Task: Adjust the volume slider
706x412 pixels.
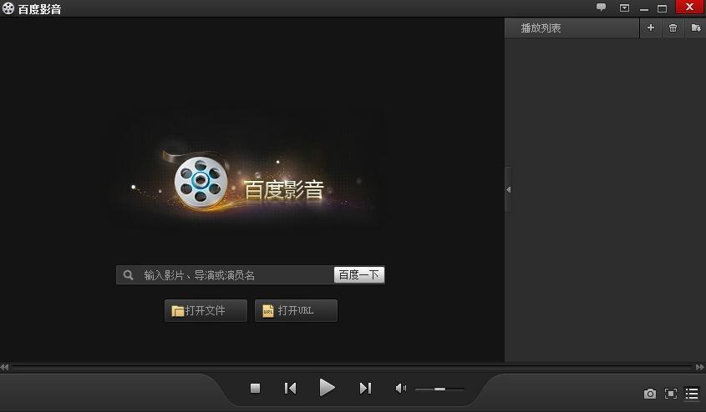Action: point(439,389)
